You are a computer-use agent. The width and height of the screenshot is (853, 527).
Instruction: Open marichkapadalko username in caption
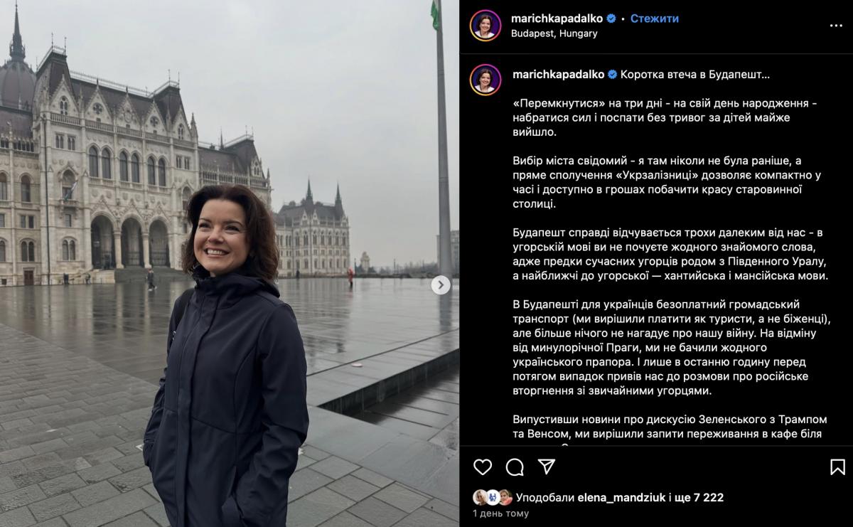click(558, 74)
